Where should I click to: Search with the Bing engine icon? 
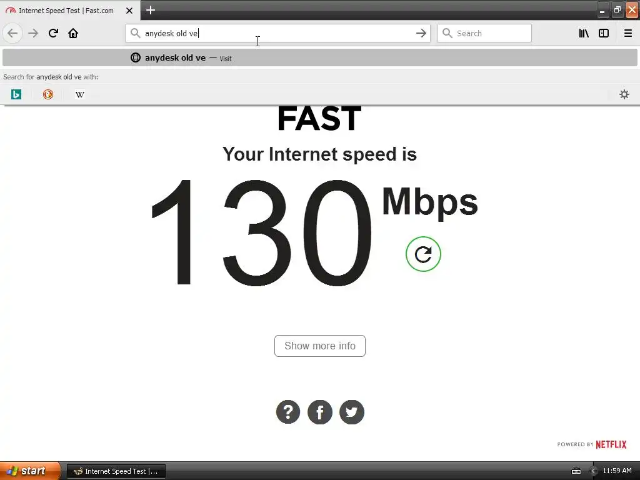[16, 94]
